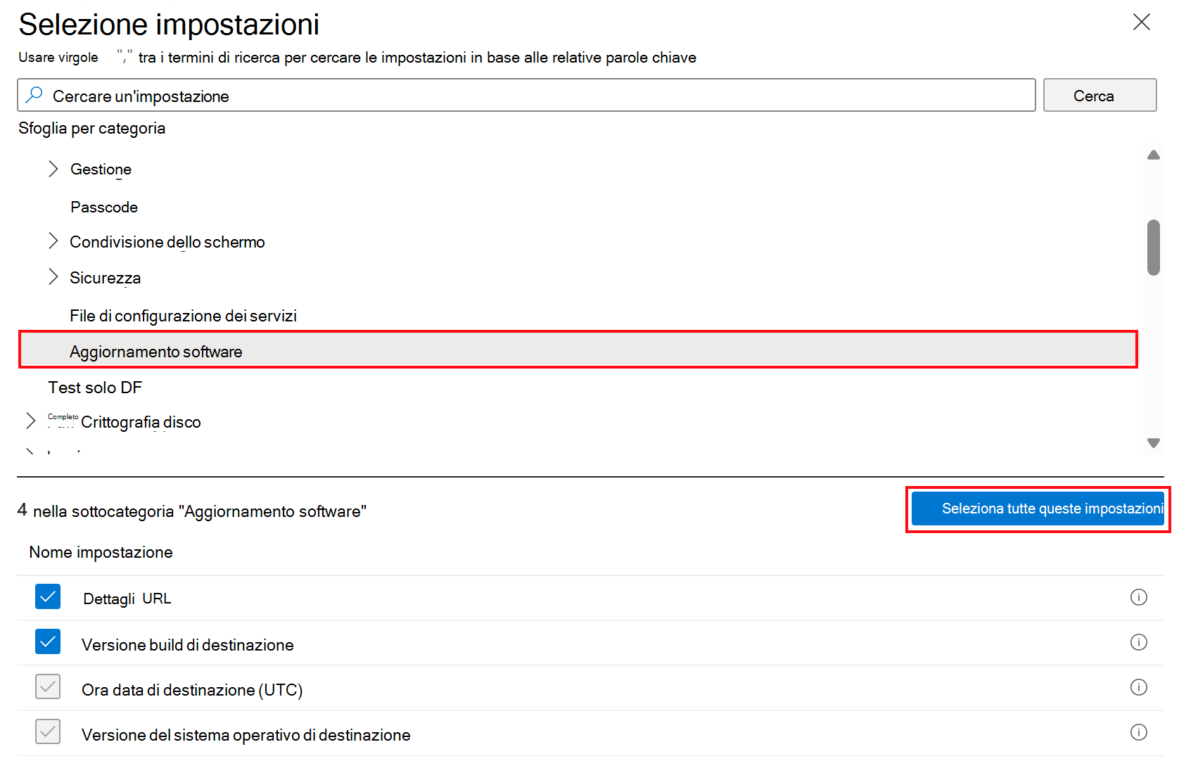Check Ora data di destinazione (UTC)
The width and height of the screenshot is (1179, 761).
point(48,686)
